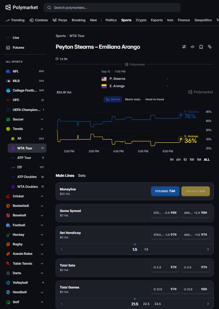The image size is (219, 309).
Task: Focus the Search polymarkets field
Action: 112,8
